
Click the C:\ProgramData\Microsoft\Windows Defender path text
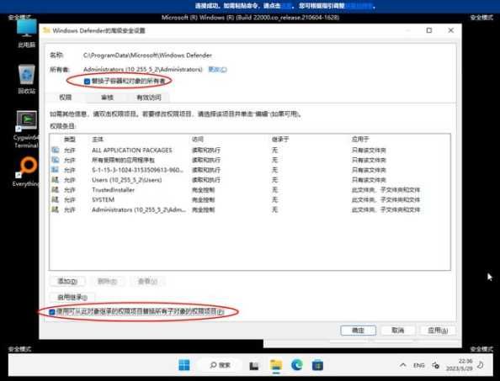pos(147,56)
